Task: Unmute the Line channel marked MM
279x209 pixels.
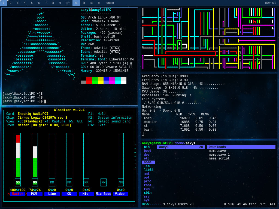Action: (52, 182)
